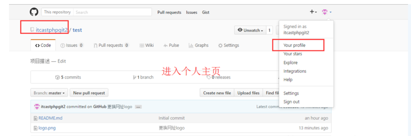Image resolution: width=411 pixels, height=136 pixels.
Task: Choose Your stars from user menu
Action: point(293,54)
